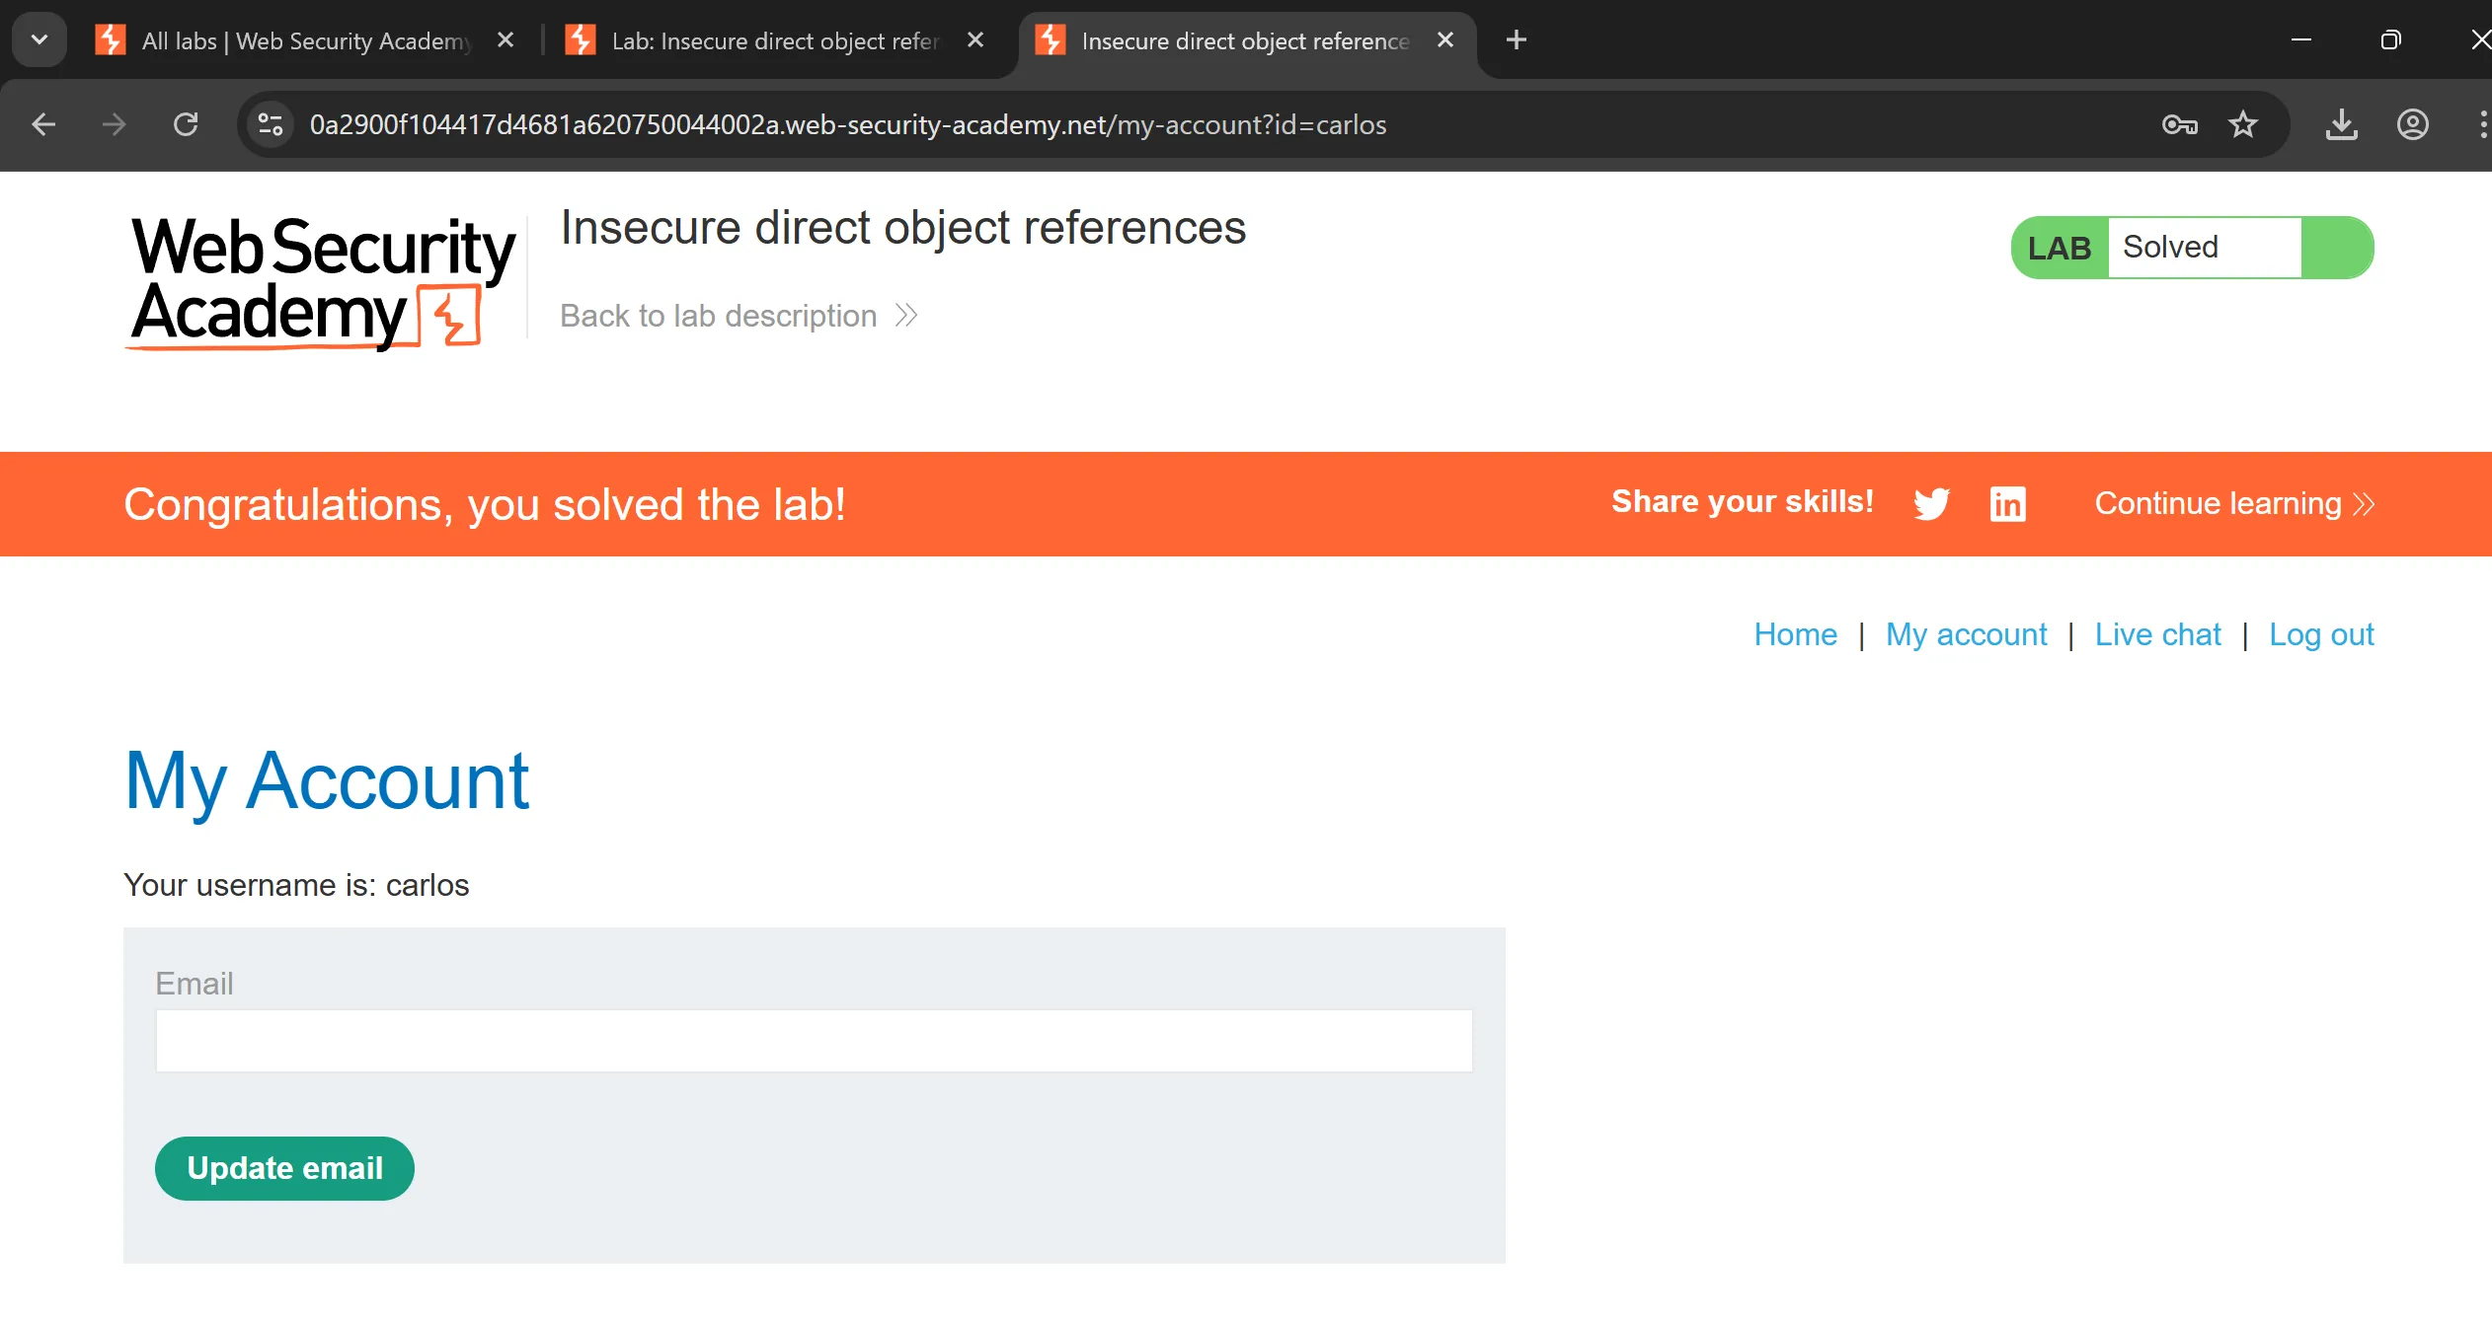Viewport: 2492px width, 1324px height.
Task: Click the Twitter share icon
Action: point(1931,504)
